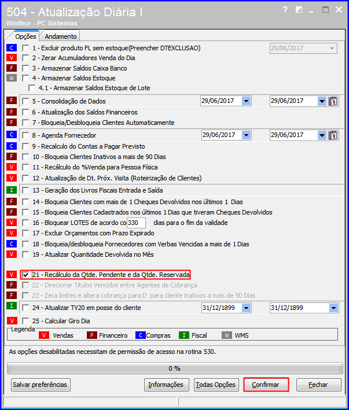349x410 pixels.
Task: Click the red Vendas legend icon
Action: [44, 335]
